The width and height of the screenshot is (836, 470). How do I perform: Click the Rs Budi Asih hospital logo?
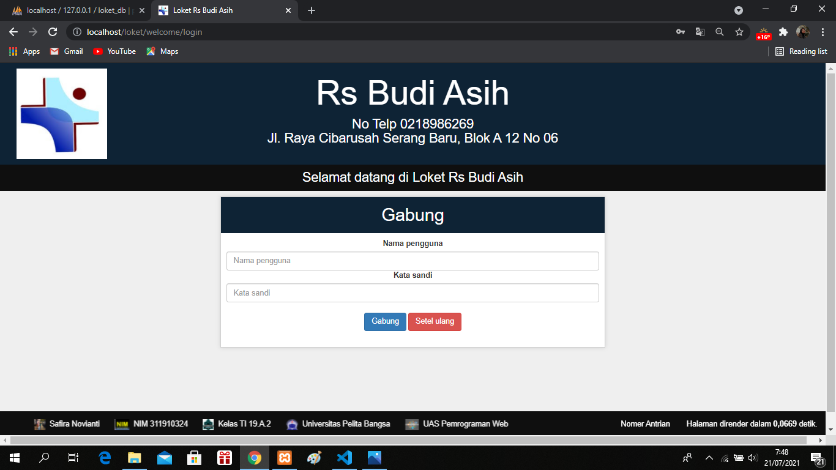point(61,113)
